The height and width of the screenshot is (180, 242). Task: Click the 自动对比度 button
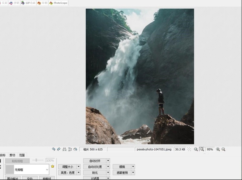[x=95, y=166]
